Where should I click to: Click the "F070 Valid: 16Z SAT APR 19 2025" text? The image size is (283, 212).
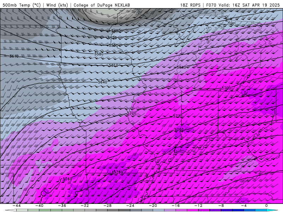pos(243,5)
